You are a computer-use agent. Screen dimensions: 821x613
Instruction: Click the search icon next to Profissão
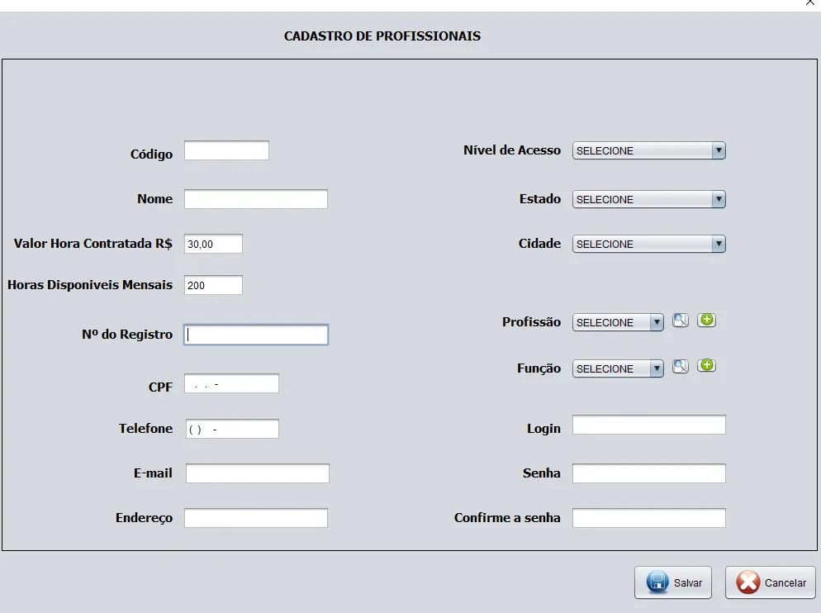point(680,321)
